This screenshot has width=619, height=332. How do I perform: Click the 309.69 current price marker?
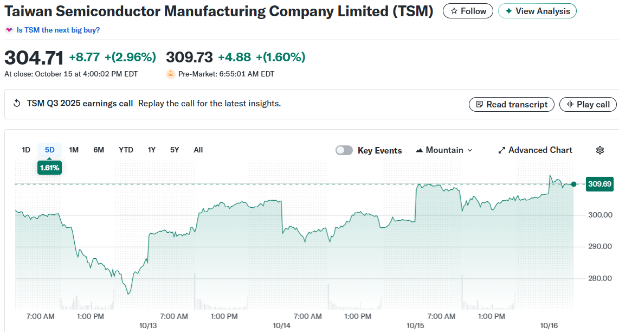[599, 184]
